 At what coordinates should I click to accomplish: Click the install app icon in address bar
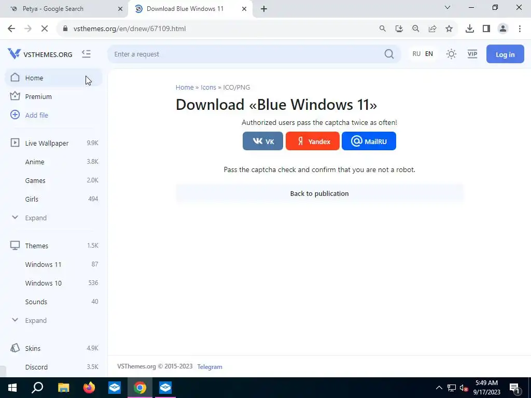click(x=399, y=29)
